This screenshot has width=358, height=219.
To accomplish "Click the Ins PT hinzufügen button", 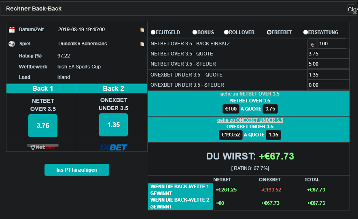I will 77,170.
